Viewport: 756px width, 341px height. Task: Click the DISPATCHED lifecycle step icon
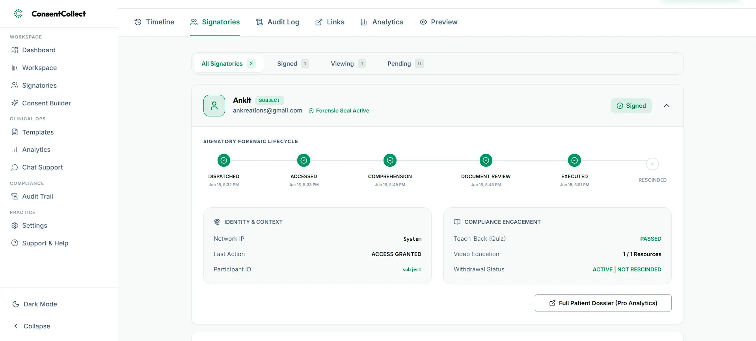point(224,160)
